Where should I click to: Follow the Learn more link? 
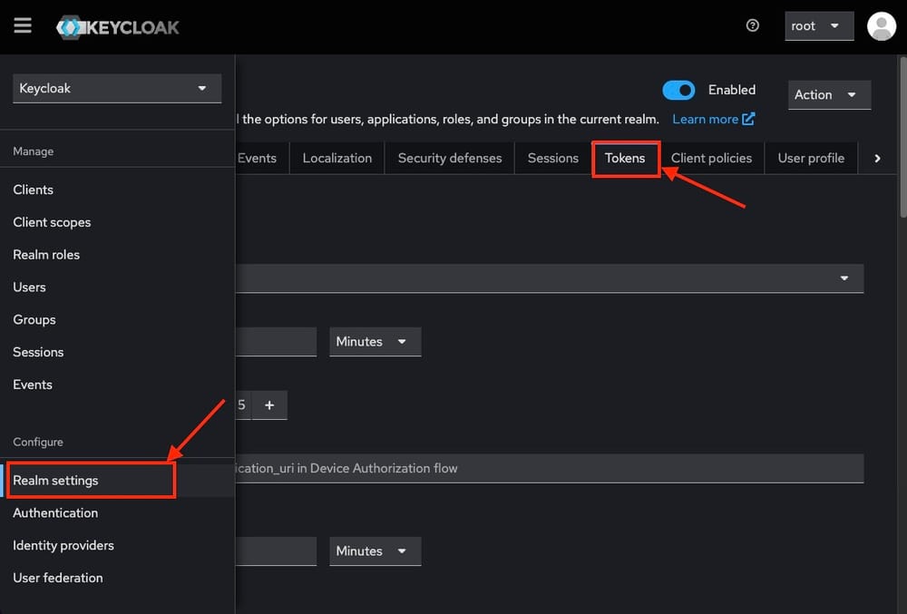(x=713, y=119)
